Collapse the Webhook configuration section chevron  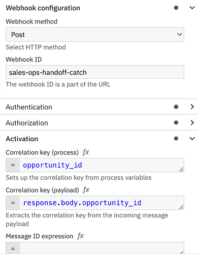(x=192, y=8)
